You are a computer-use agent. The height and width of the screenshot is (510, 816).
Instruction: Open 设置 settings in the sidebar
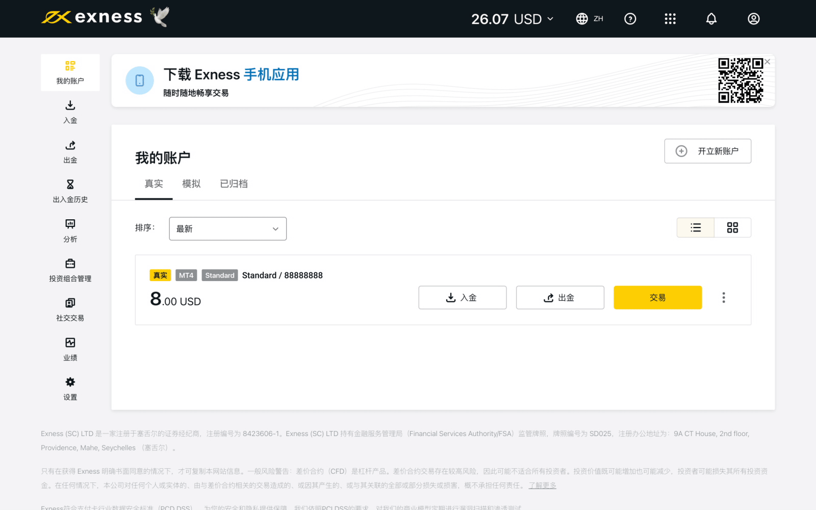coord(70,389)
